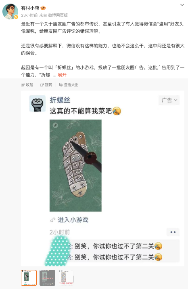188x291 pixels.
Task: Open the post options chevron menu
Action: 182,5
